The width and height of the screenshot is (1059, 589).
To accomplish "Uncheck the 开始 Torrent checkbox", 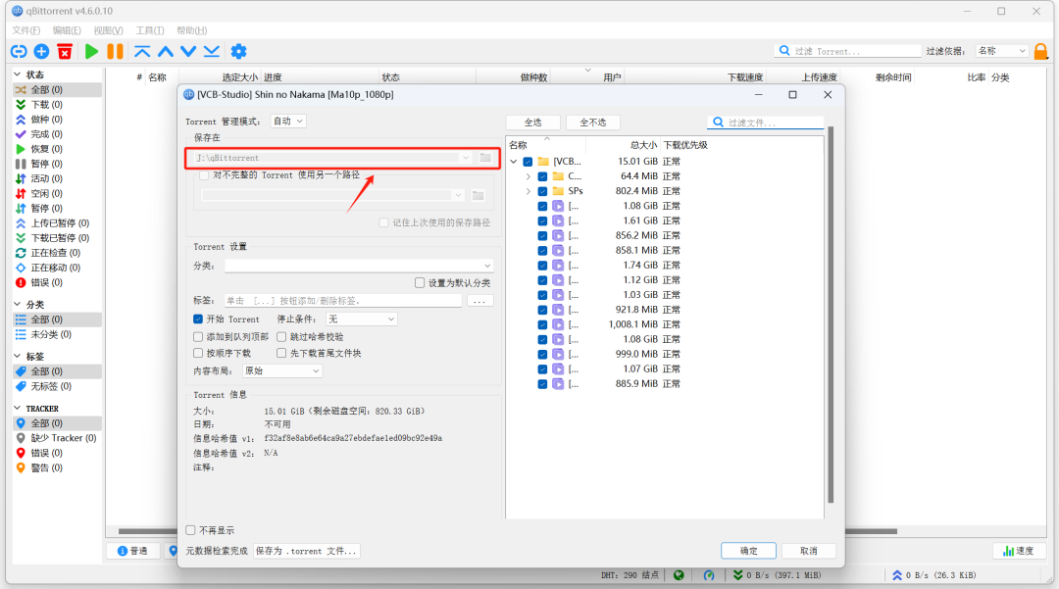I will pos(198,319).
